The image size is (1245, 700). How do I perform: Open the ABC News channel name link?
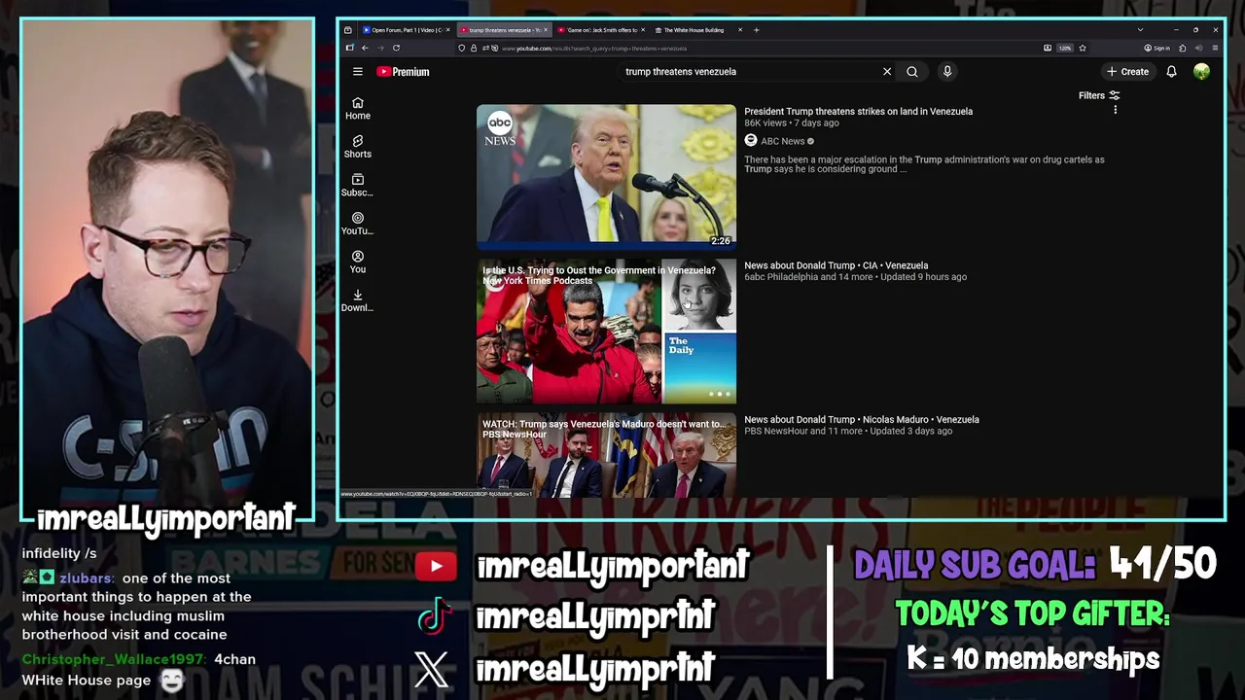coord(782,141)
